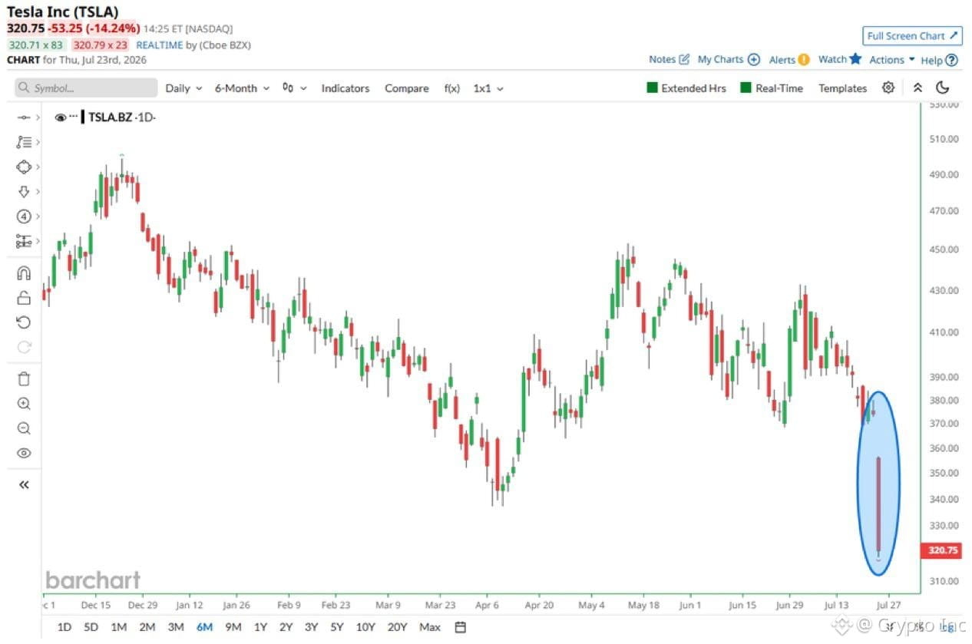Toggle the lock drawings padlock icon
Screen dimensions: 972x644
[23, 298]
